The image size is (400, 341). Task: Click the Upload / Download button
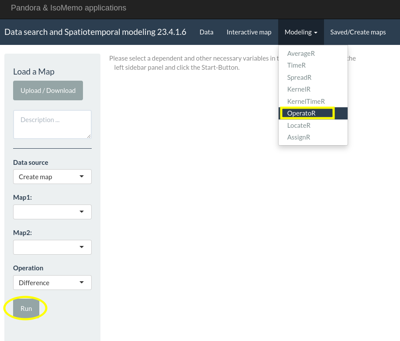click(x=48, y=90)
